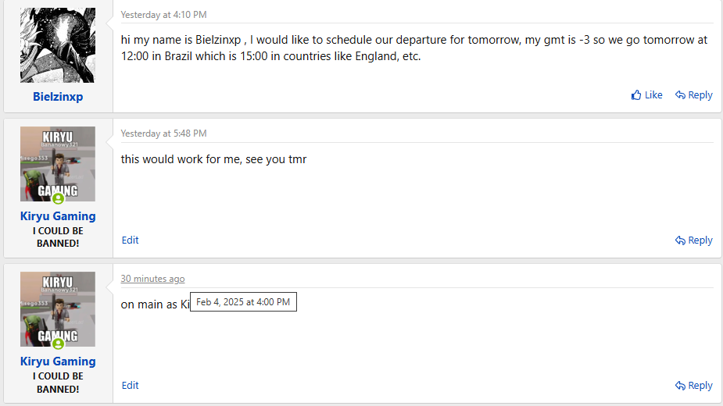This screenshot has width=723, height=406.
Task: Open the '30 minutes ago' timestamp permalink
Action: (x=152, y=279)
